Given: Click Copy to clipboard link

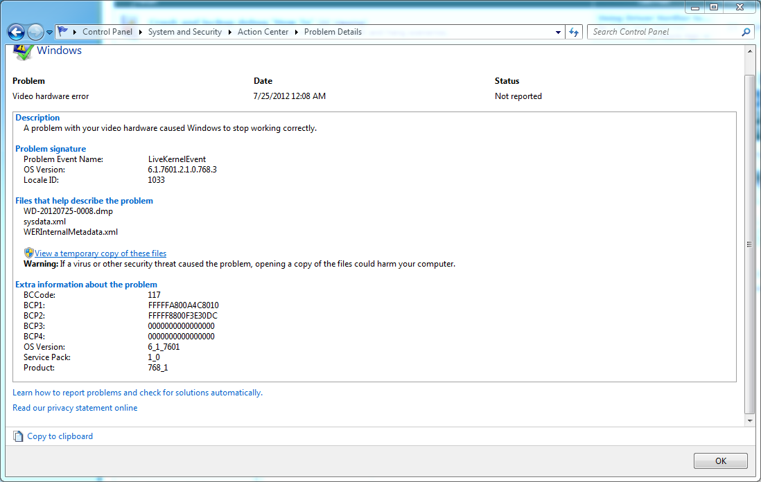Looking at the screenshot, I should pos(60,436).
